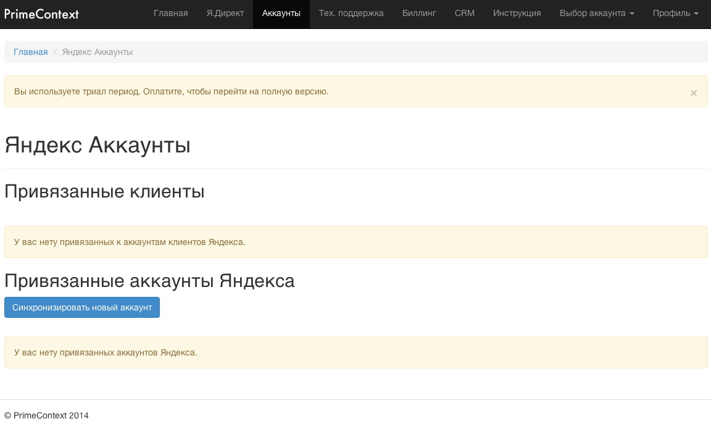The width and height of the screenshot is (711, 424).
Task: Click the no linked Yandex clients message
Action: 130,242
